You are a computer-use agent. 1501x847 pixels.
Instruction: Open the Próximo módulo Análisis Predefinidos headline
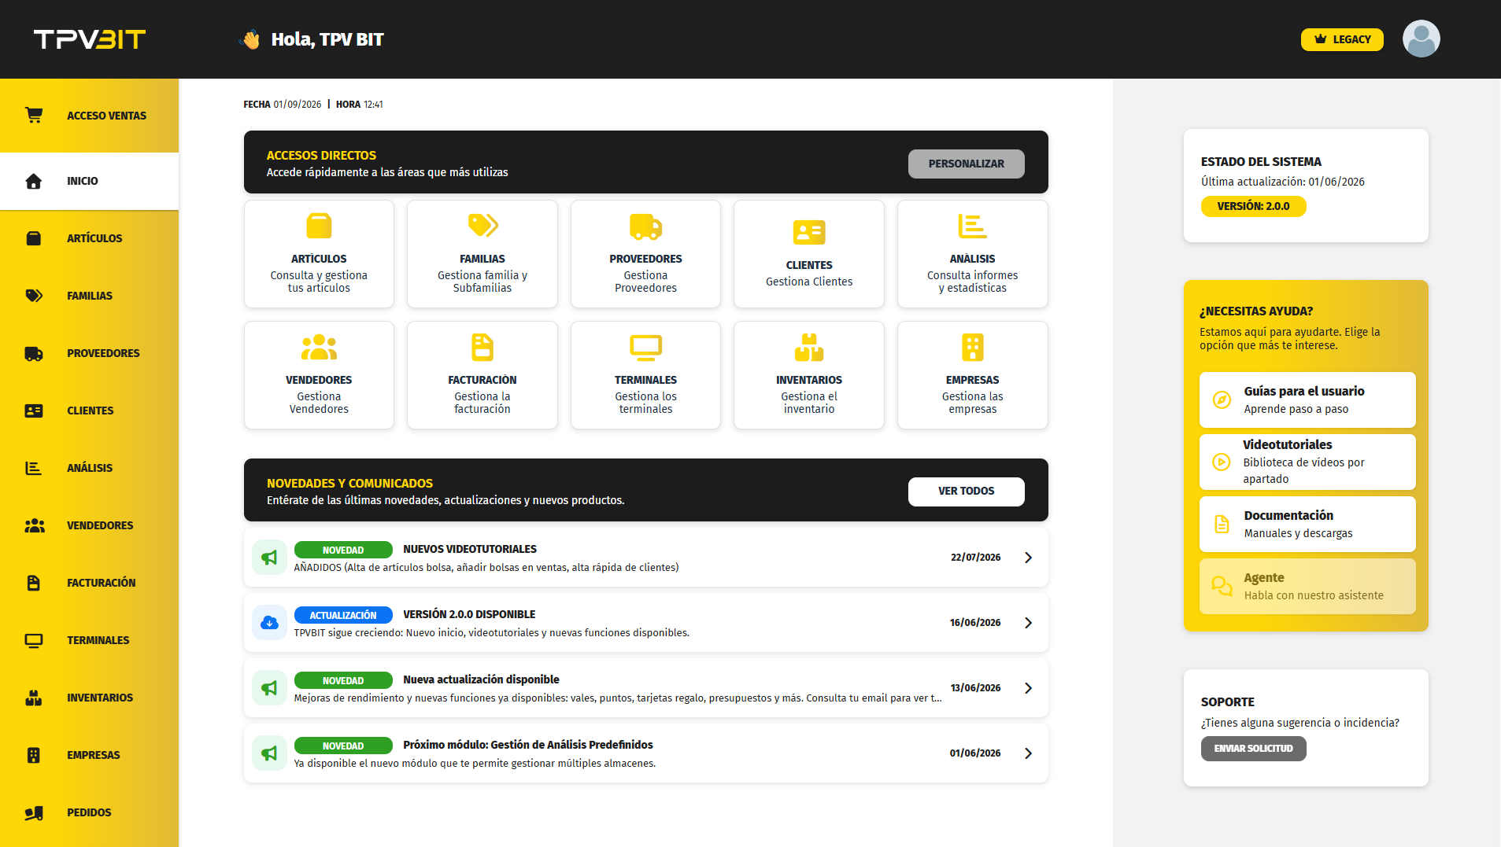click(528, 745)
